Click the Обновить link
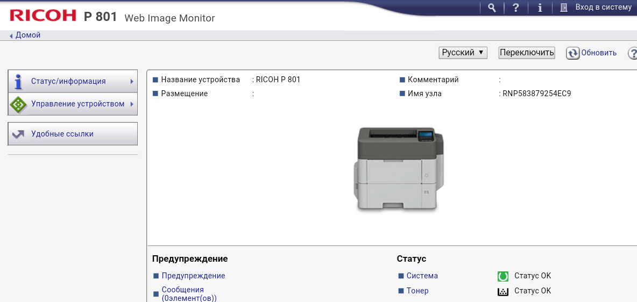 coord(599,53)
